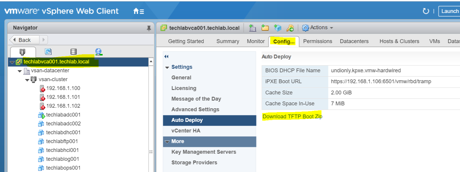460x172 pixels.
Task: Switch to Networking inventory tab
Action: pyautogui.click(x=99, y=52)
